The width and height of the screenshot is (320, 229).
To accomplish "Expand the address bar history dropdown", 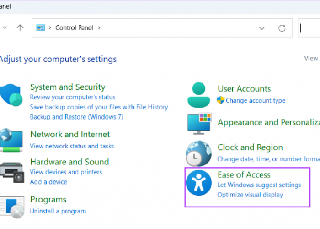I will click(x=261, y=28).
